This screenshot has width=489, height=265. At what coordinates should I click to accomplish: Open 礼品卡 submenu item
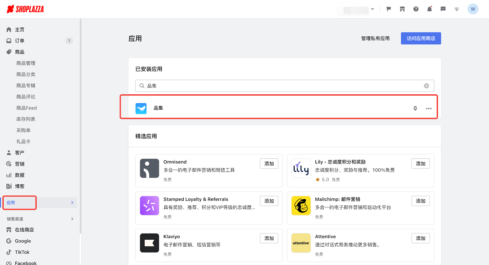(x=23, y=142)
